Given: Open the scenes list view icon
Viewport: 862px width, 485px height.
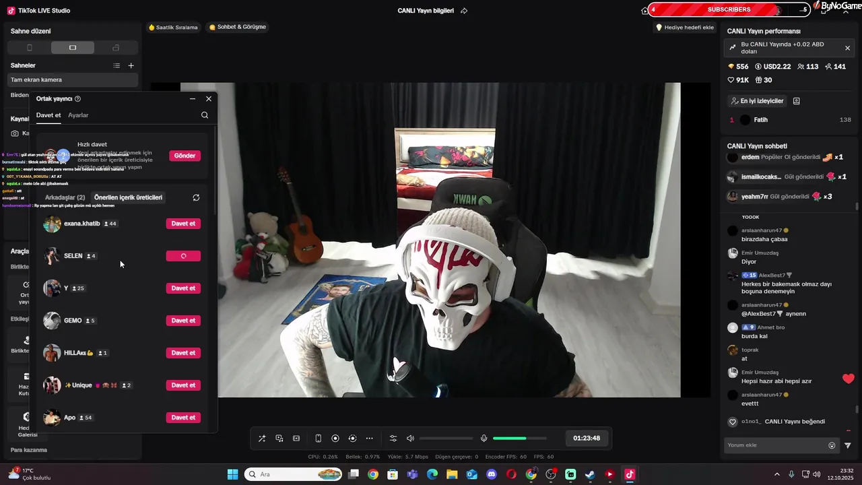Looking at the screenshot, I should tap(117, 65).
